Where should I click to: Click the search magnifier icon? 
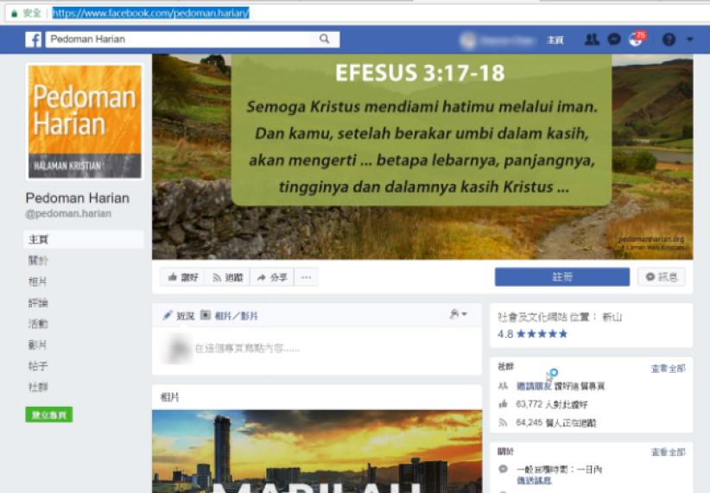tap(325, 40)
